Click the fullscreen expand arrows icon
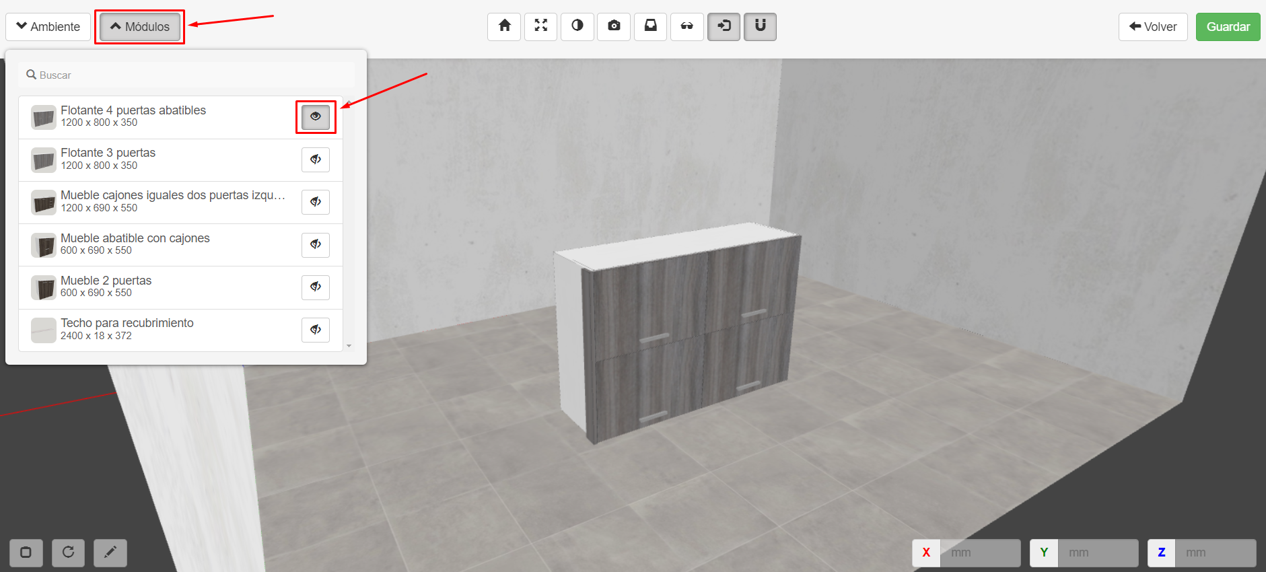This screenshot has height=572, width=1266. pyautogui.click(x=540, y=26)
